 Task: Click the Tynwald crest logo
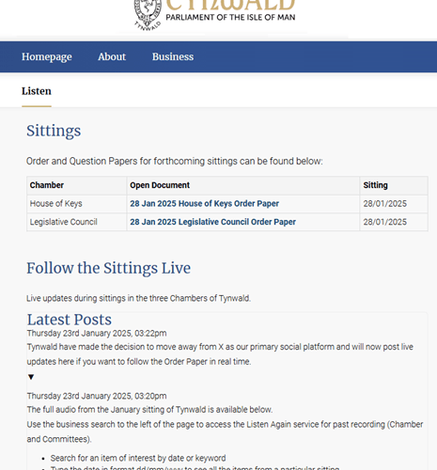148,15
